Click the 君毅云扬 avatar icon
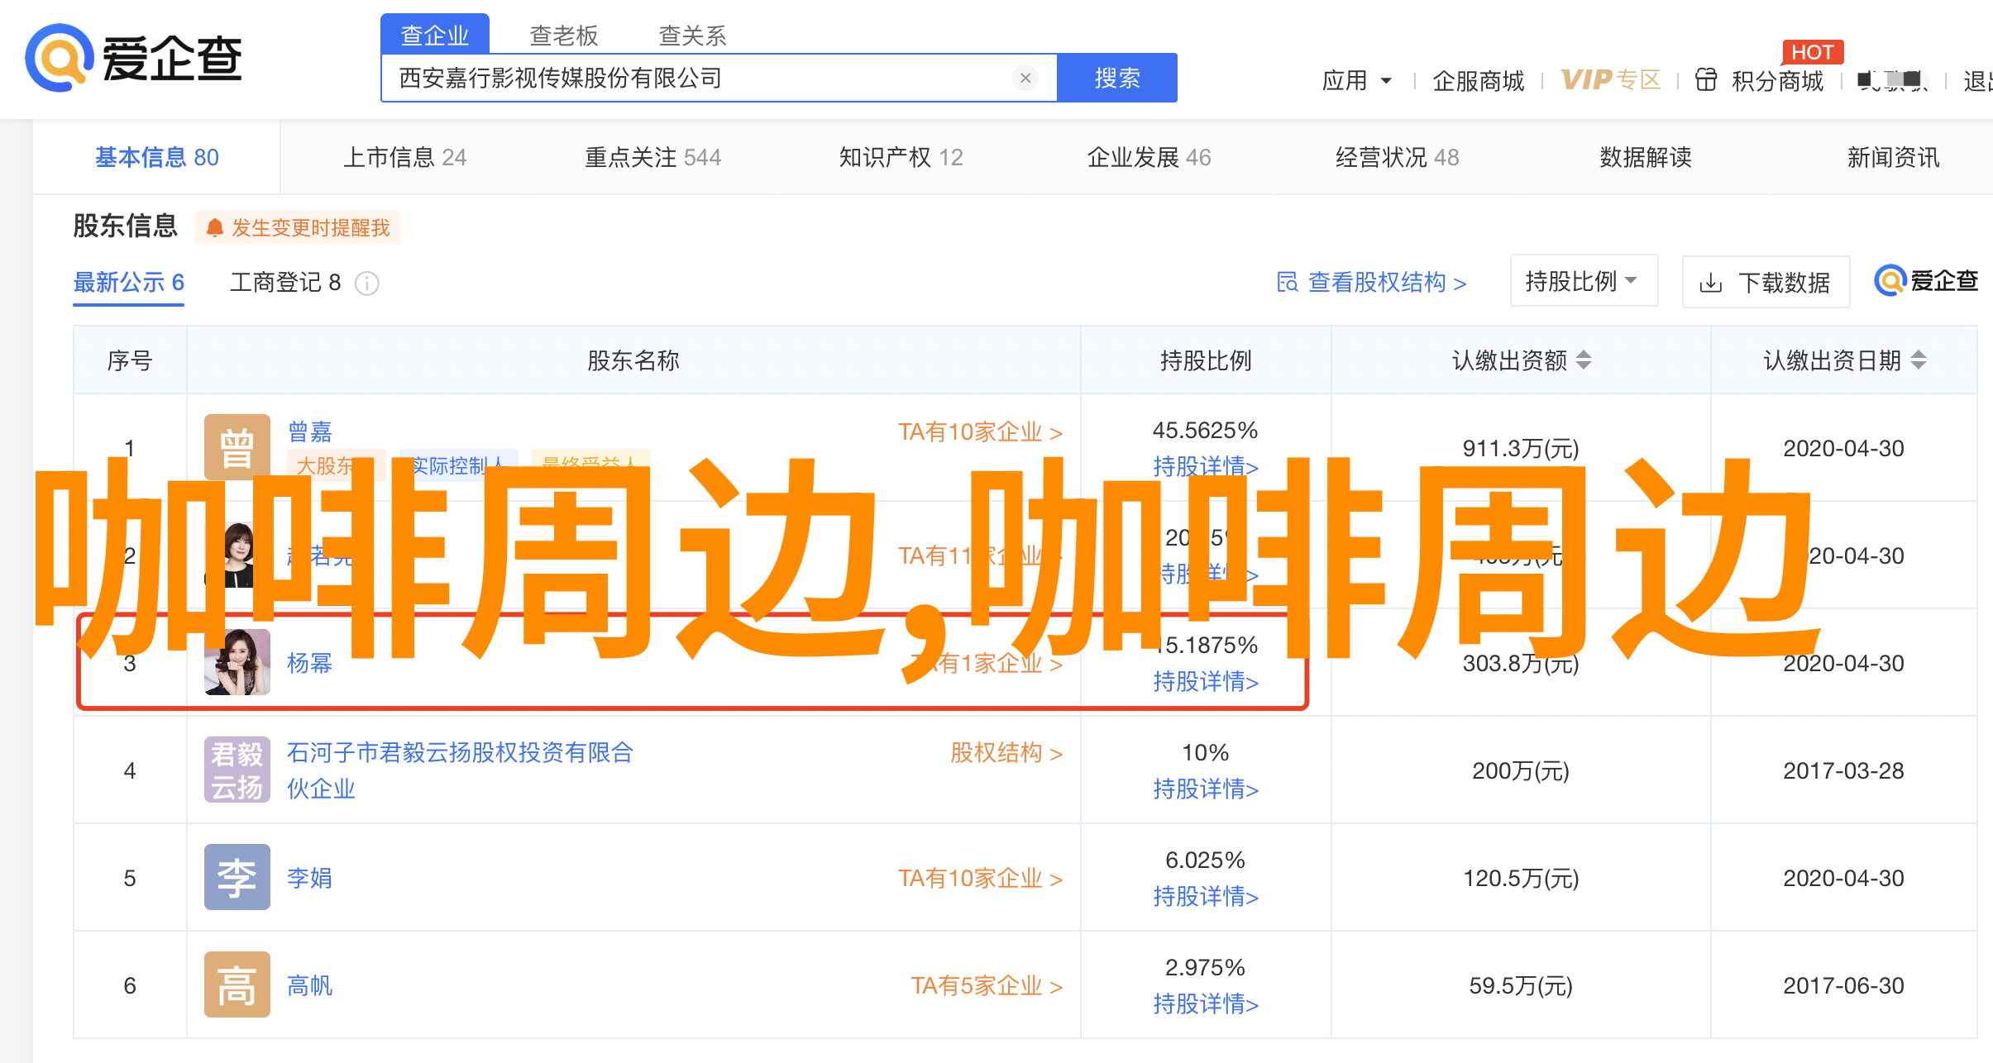 click(237, 770)
